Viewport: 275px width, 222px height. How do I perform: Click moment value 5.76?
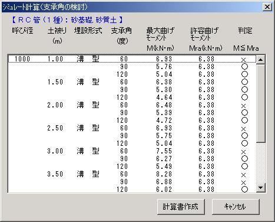pyautogui.click(x=164, y=67)
